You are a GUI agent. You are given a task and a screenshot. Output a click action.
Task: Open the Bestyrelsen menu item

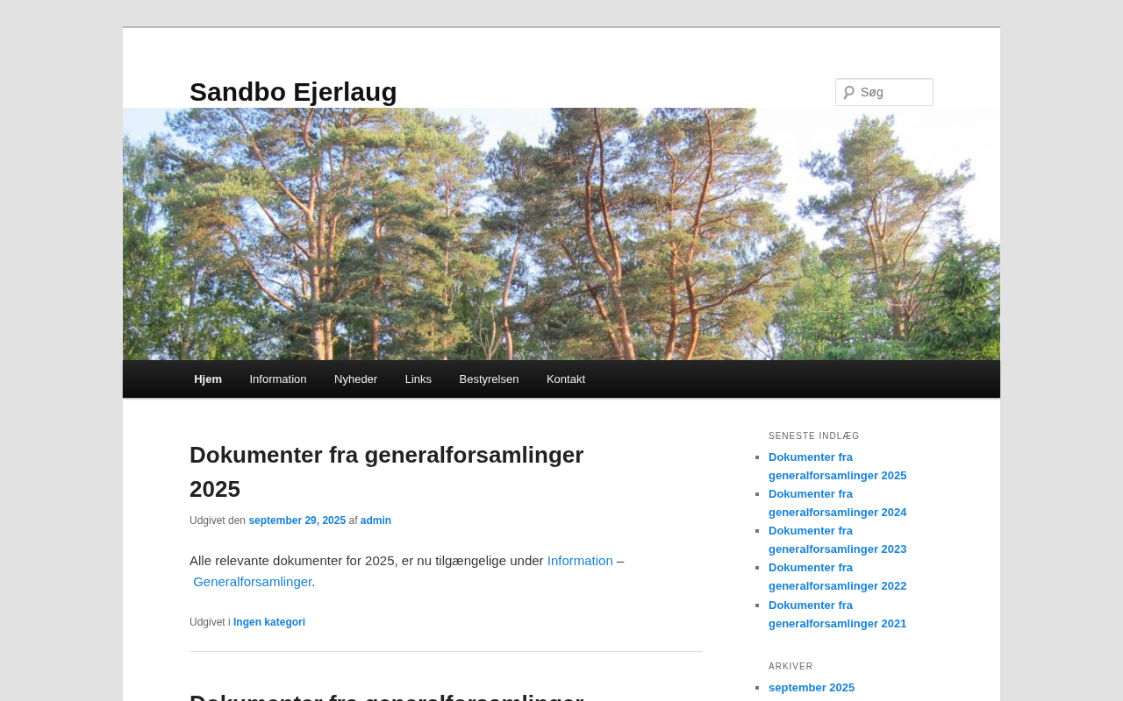(x=489, y=379)
